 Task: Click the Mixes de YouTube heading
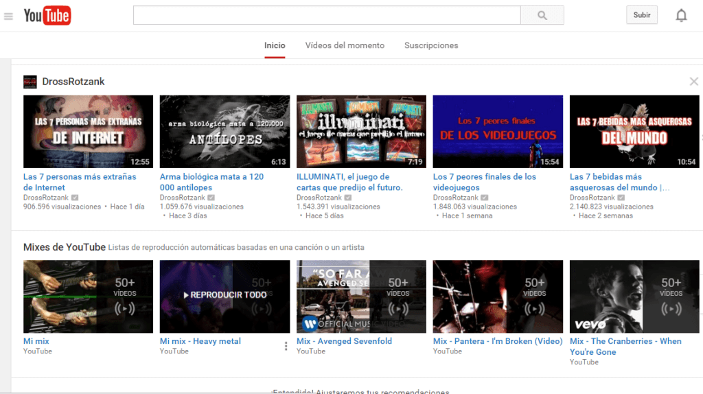[64, 247]
